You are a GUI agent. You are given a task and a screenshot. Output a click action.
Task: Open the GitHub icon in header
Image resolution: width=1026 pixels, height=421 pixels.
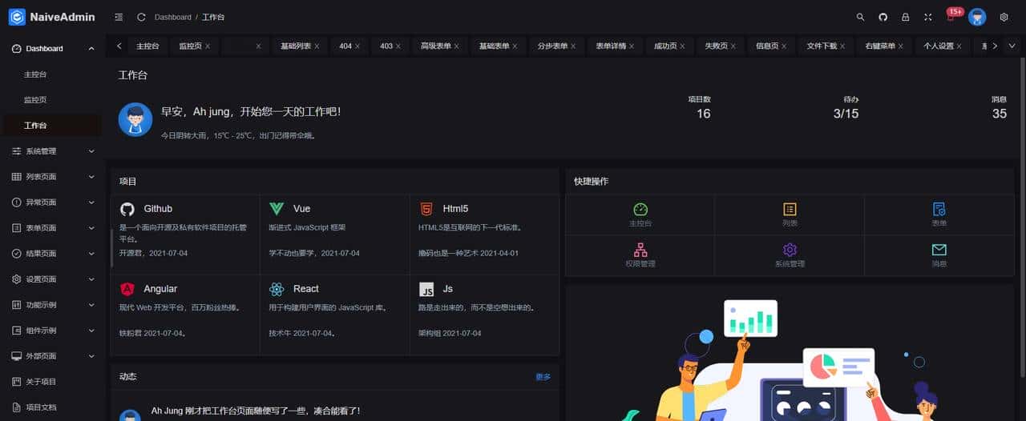click(883, 17)
